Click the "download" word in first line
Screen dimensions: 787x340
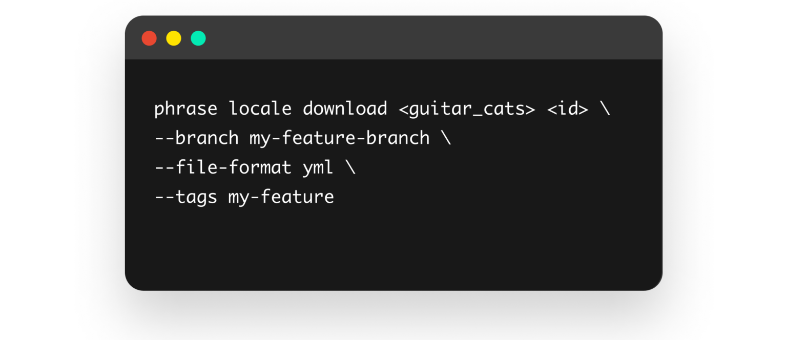click(x=345, y=109)
